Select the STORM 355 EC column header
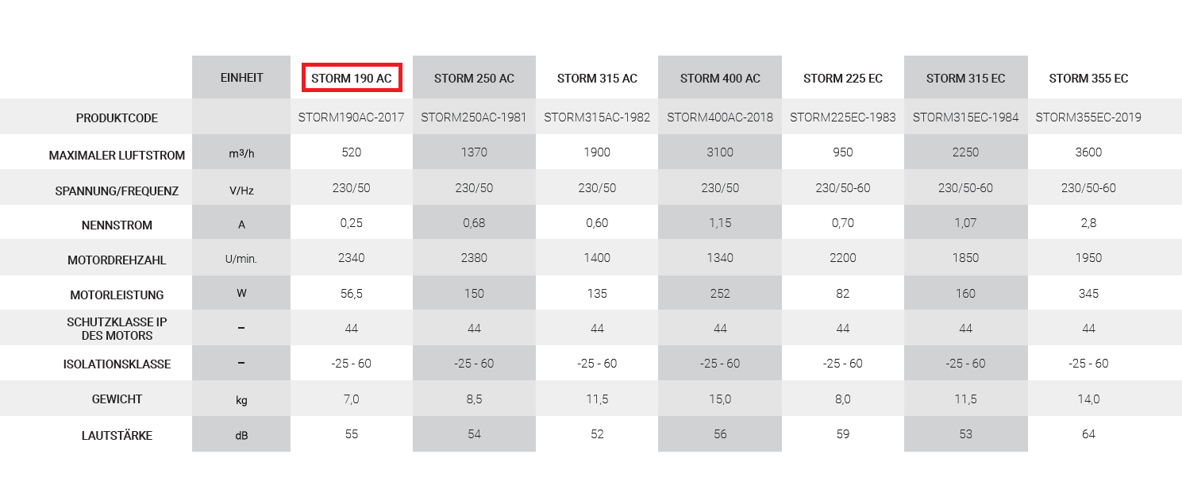Screen dimensions: 1182x493 1088,78
